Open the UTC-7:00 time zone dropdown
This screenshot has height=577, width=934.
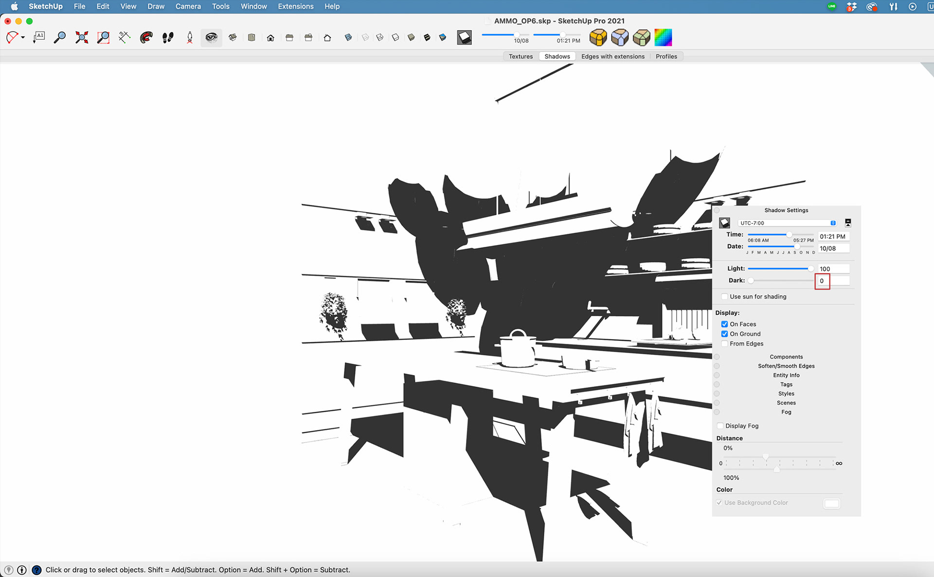click(x=787, y=223)
